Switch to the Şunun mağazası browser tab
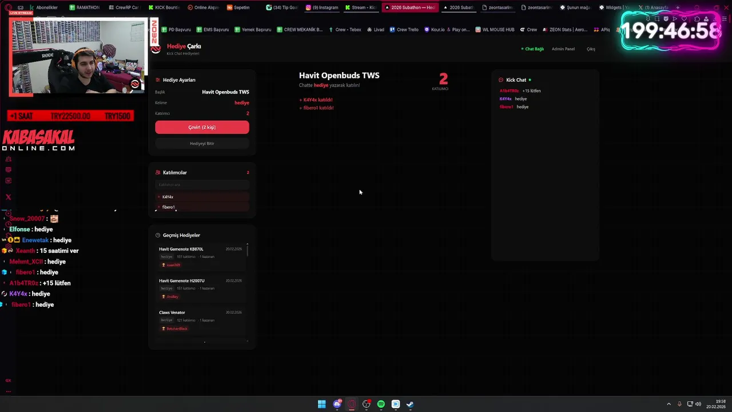This screenshot has width=732, height=412. click(x=575, y=7)
